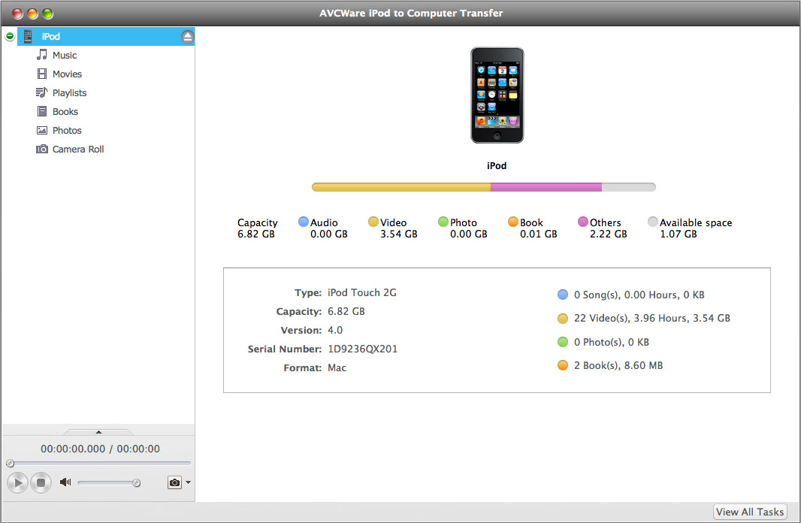Select the iPod row in the sidebar
Viewport: 801px width, 523px height.
coord(106,36)
